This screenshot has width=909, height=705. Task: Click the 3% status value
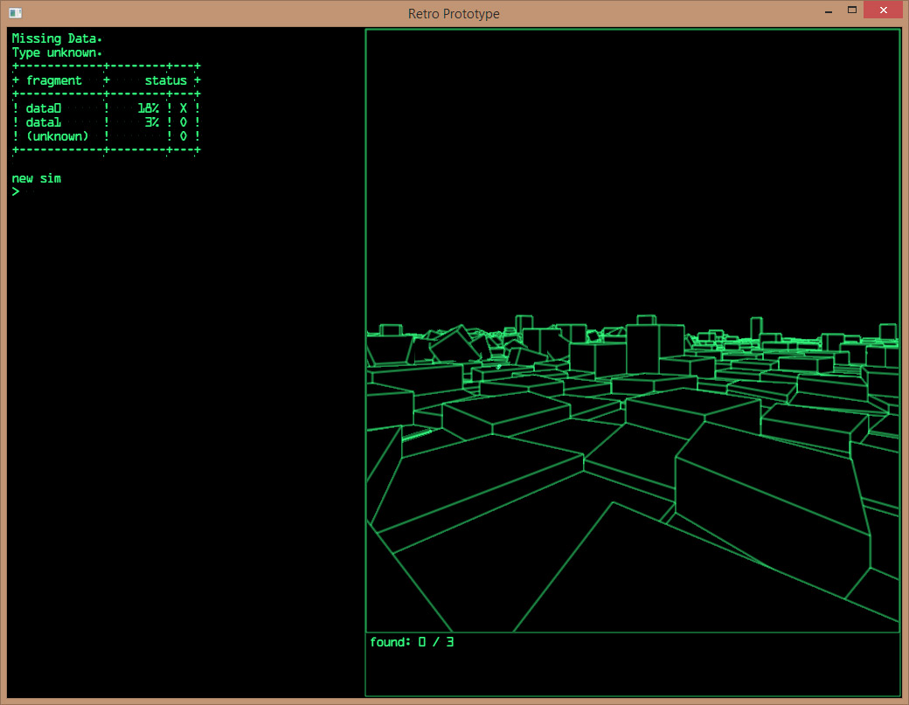pyautogui.click(x=151, y=122)
